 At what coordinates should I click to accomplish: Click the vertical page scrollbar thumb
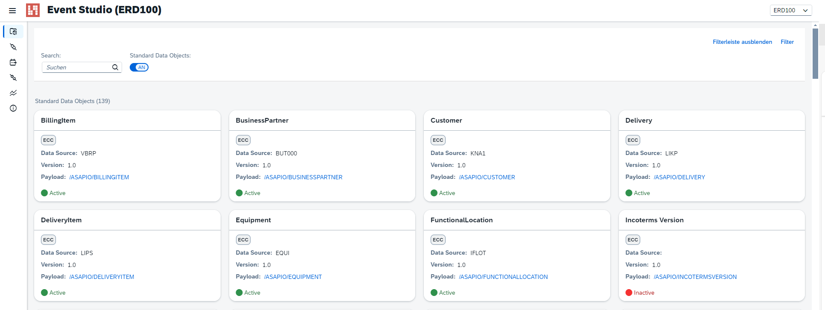815,53
